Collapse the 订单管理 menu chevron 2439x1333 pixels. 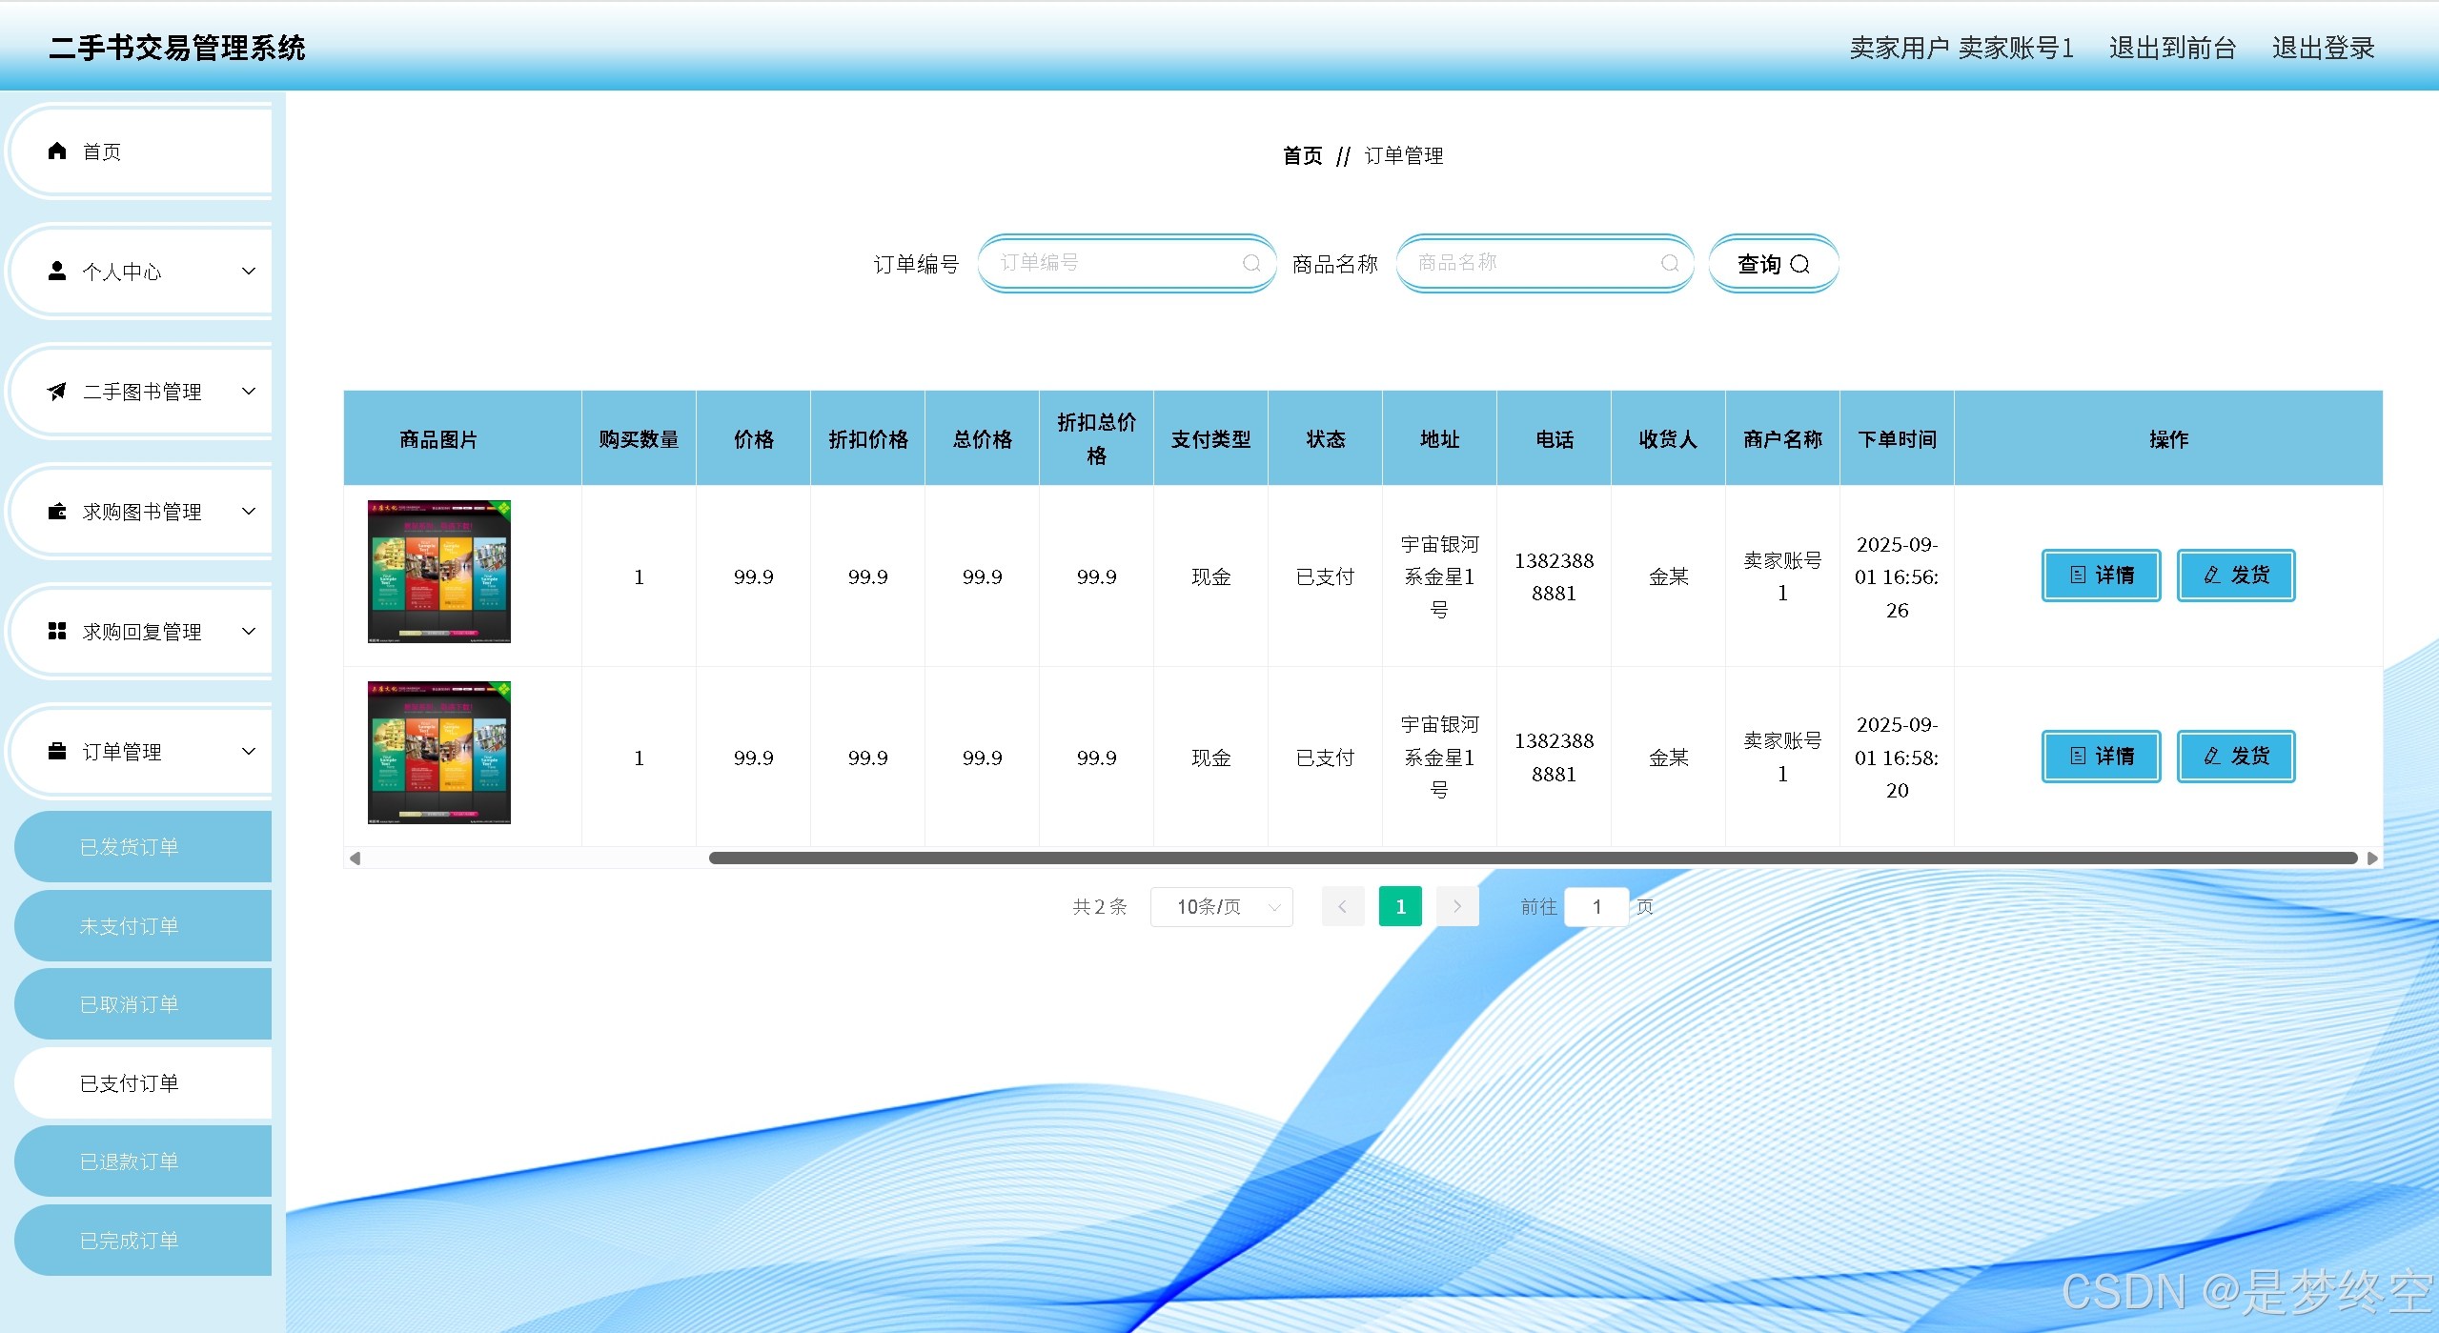(249, 751)
